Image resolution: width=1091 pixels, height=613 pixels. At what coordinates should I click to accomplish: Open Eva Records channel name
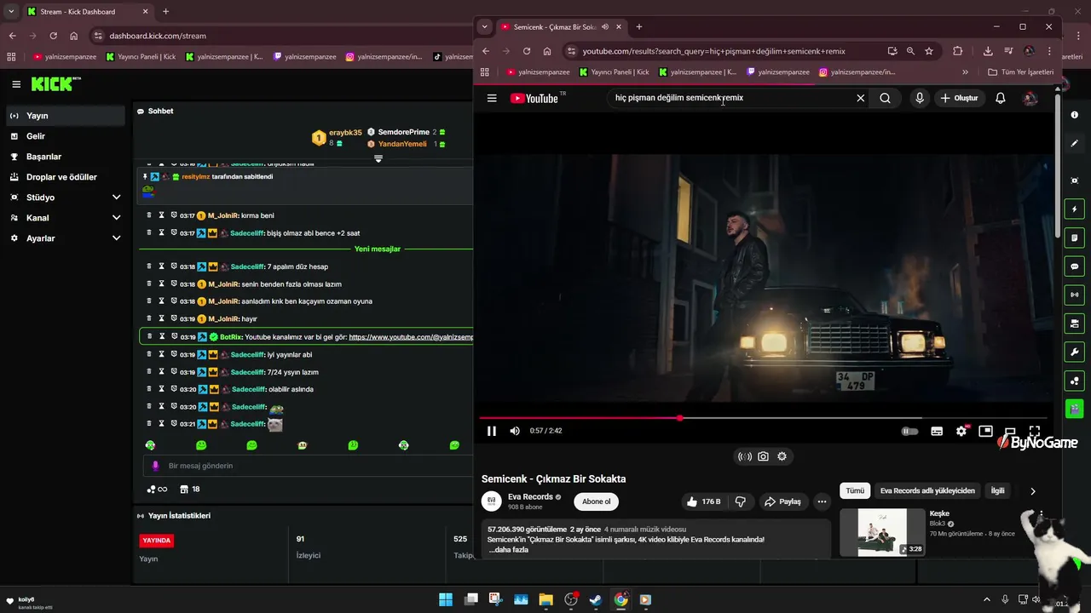coord(530,496)
